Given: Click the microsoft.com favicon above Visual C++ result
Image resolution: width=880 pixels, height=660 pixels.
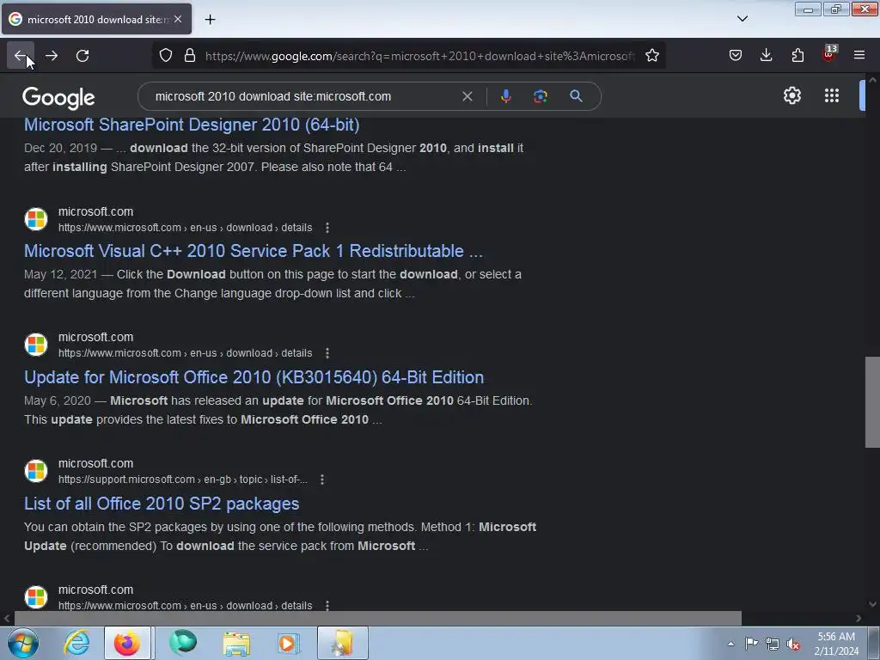Looking at the screenshot, I should (x=36, y=219).
